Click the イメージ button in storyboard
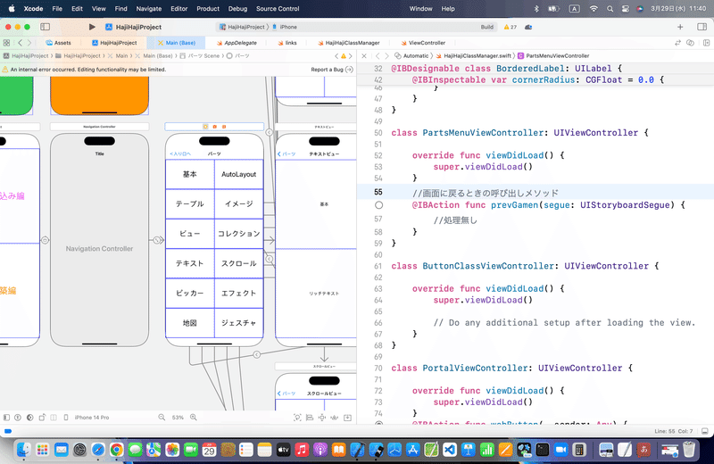 [238, 203]
